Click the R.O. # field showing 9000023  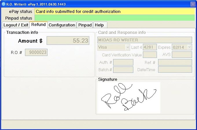coord(36,52)
